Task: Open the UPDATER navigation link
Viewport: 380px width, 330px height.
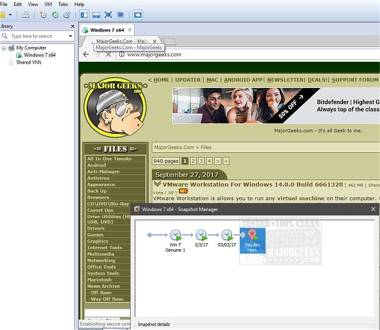Action: coord(188,80)
